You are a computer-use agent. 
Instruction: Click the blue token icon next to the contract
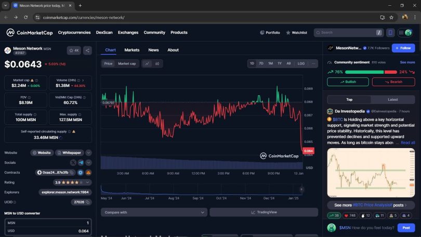coord(80,173)
